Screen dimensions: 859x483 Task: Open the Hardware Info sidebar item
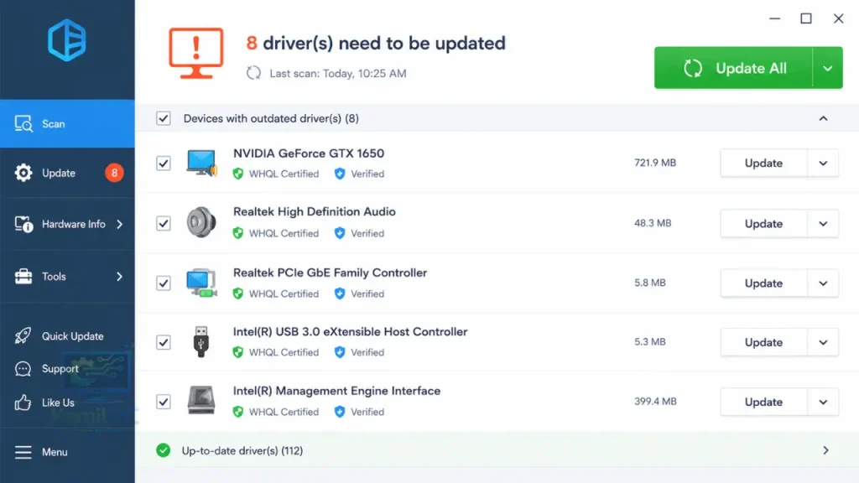pos(67,224)
